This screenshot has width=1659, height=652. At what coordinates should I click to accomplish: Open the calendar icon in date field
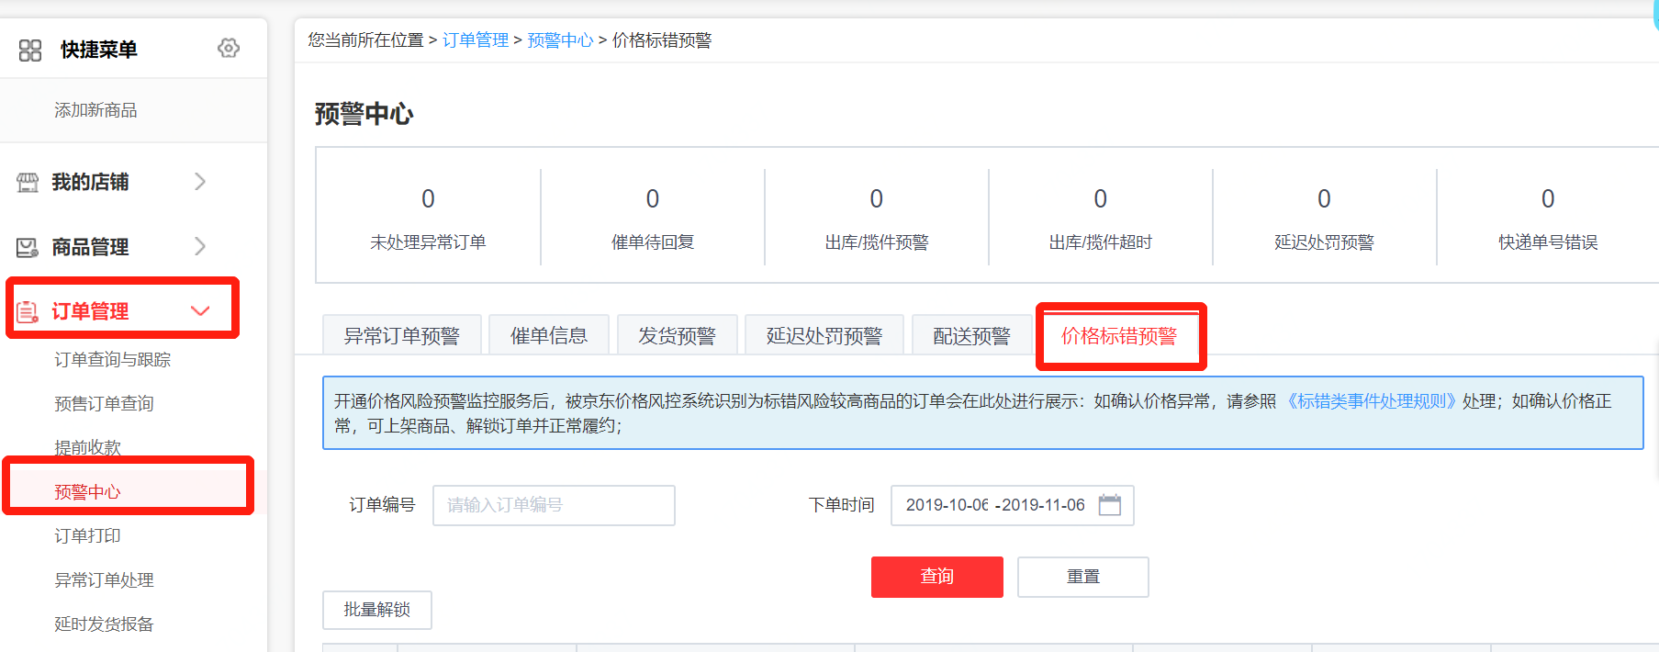(x=1110, y=505)
